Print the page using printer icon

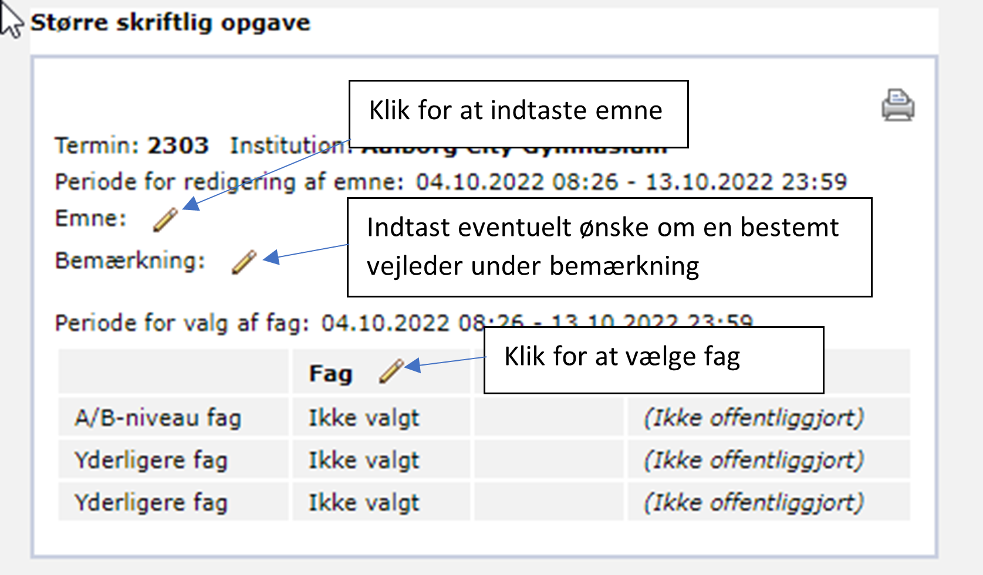pos(898,106)
